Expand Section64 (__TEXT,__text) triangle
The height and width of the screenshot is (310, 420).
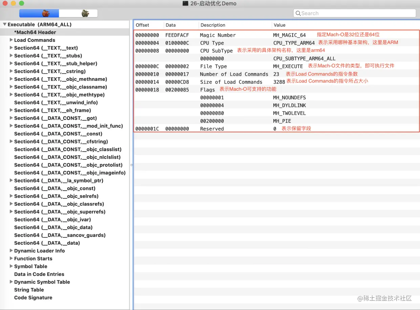[11, 48]
